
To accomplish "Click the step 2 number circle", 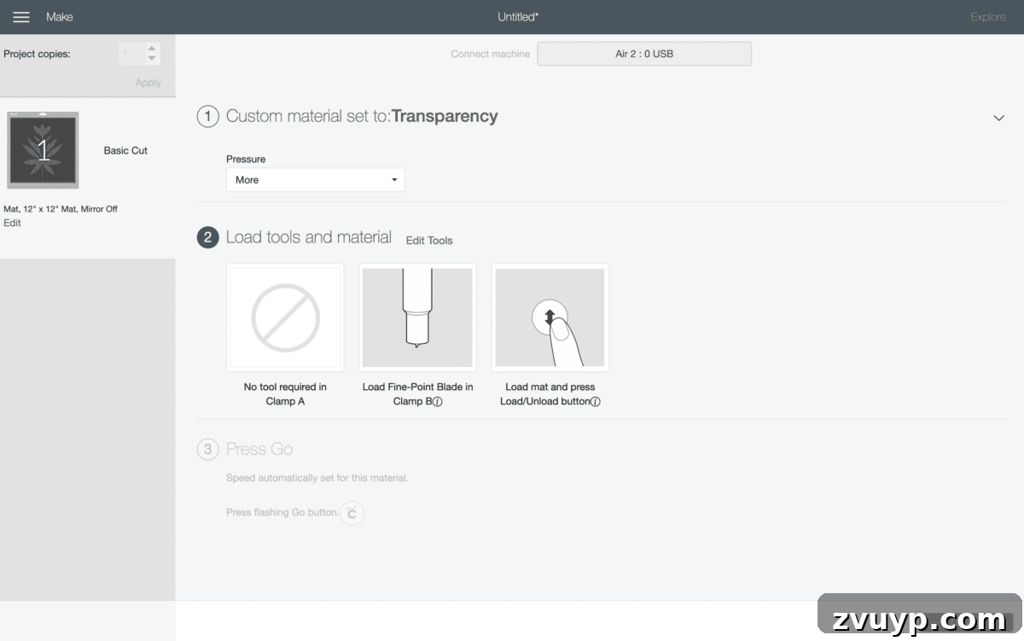I will (x=208, y=237).
